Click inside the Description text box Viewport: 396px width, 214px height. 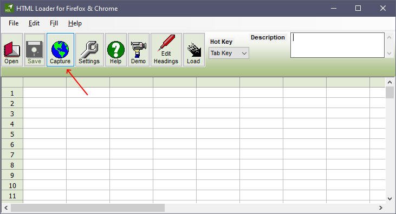click(337, 45)
